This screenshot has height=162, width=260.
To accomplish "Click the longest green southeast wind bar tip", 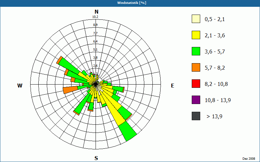I will click(x=128, y=131).
